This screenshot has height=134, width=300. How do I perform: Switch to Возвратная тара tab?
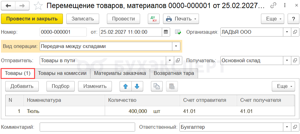point(174,73)
